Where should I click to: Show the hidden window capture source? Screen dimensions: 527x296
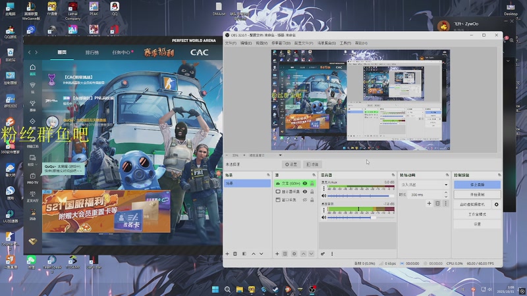coord(305,200)
